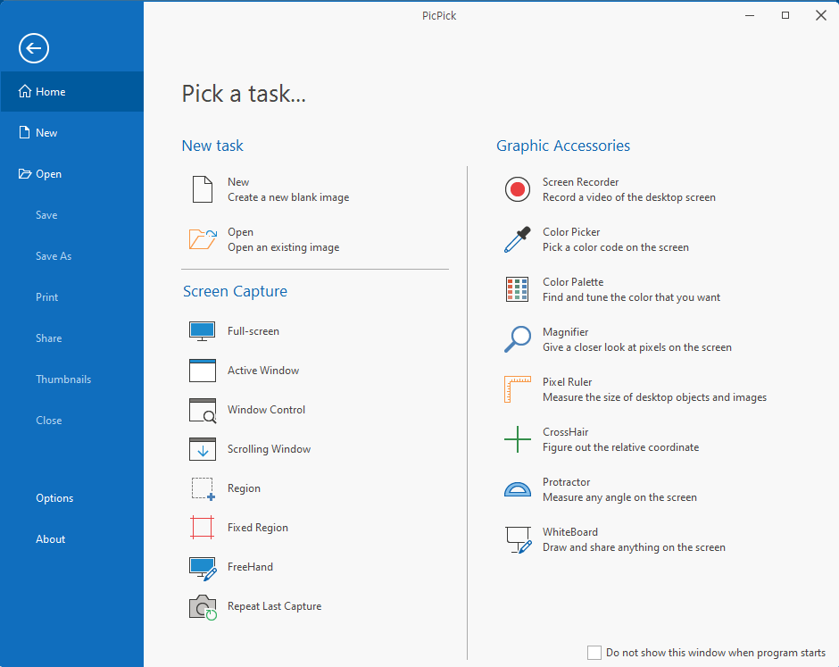Viewport: 839px width, 667px height.
Task: Click the New page icon in sidebar
Action: point(25,132)
